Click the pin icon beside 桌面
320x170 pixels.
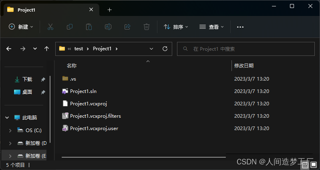[x=43, y=92]
